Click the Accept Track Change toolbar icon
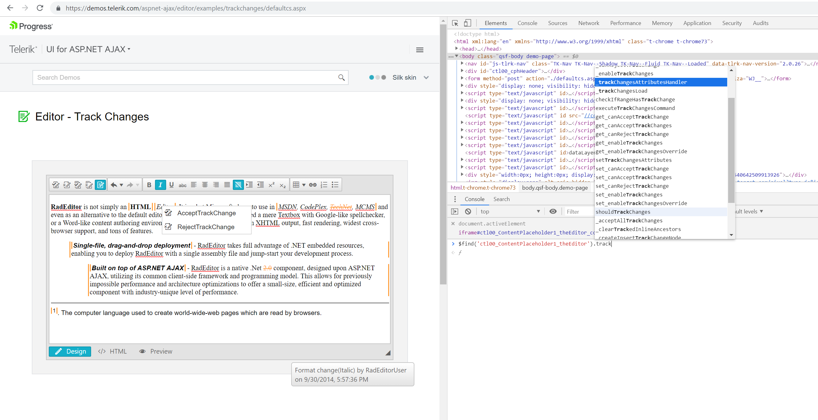This screenshot has height=420, width=818. pos(56,185)
